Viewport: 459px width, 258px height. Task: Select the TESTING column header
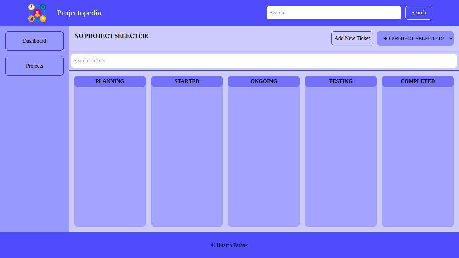click(x=341, y=81)
